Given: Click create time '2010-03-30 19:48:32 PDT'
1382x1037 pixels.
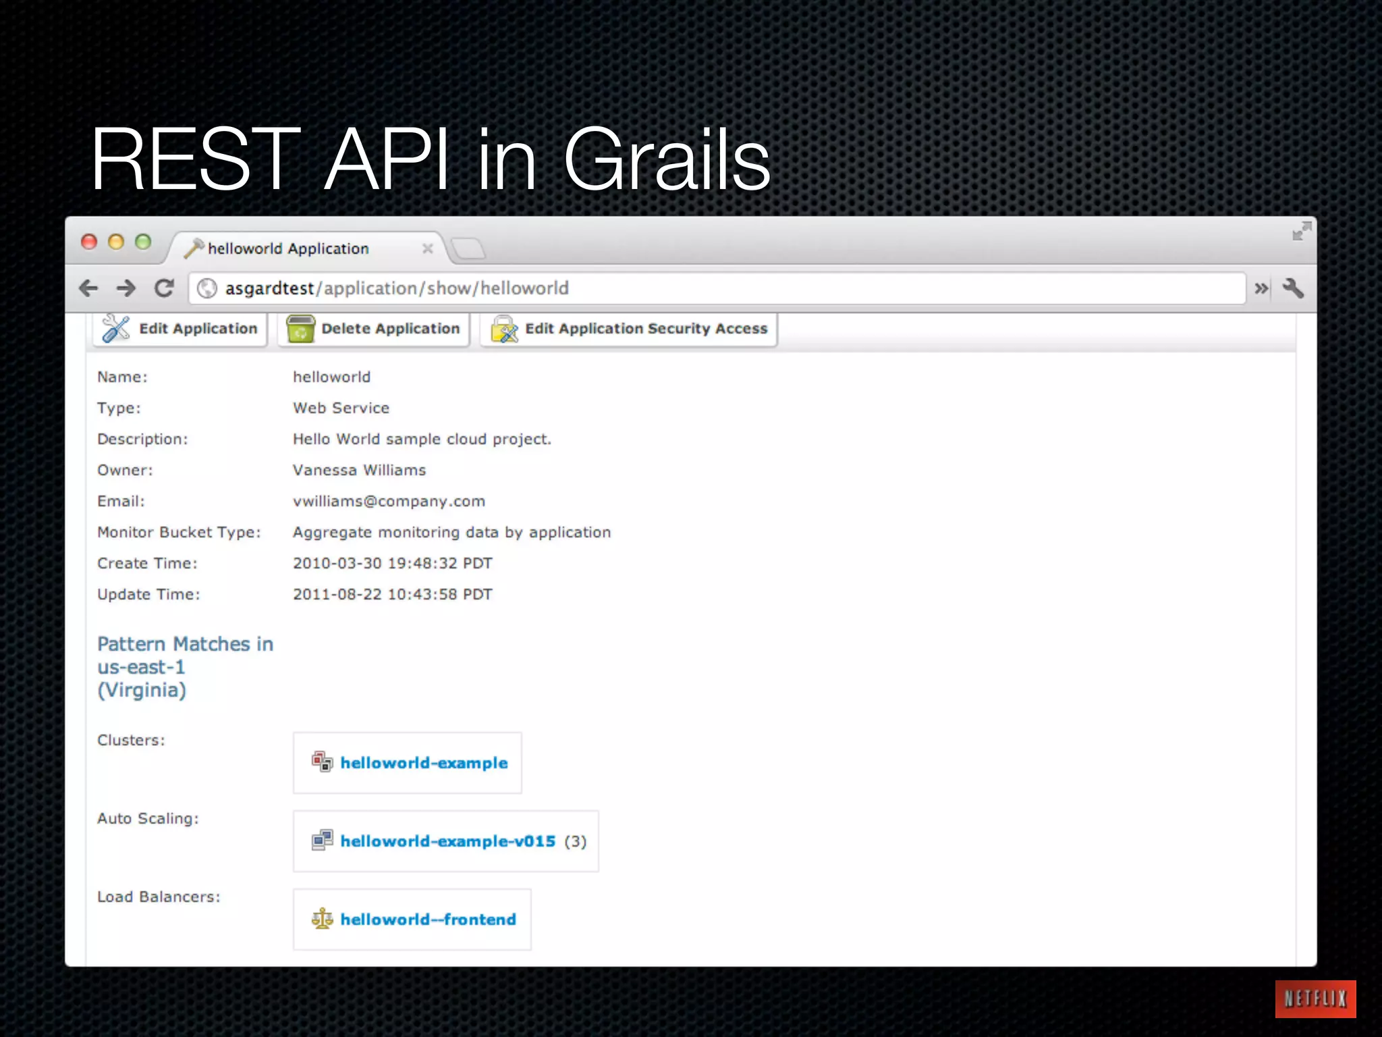Looking at the screenshot, I should 393,563.
